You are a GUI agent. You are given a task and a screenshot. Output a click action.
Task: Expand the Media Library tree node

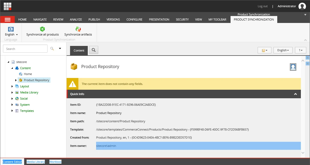click(12, 92)
